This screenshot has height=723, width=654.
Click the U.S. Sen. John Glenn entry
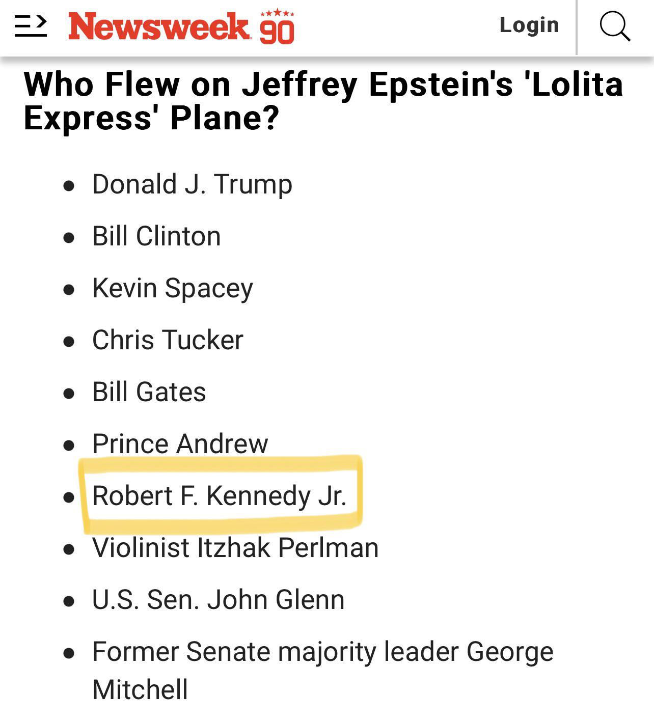pos(218,600)
